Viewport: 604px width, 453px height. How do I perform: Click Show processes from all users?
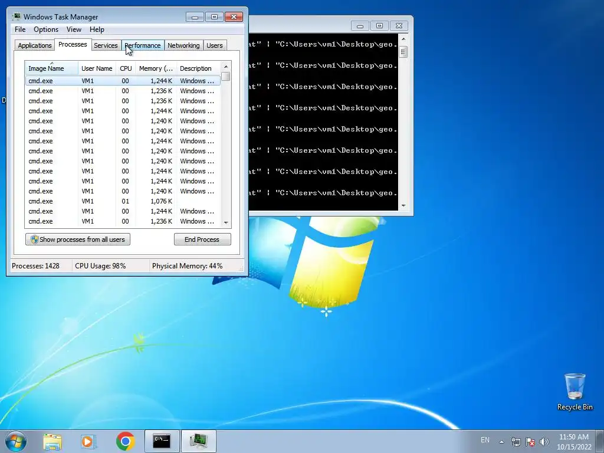click(78, 239)
